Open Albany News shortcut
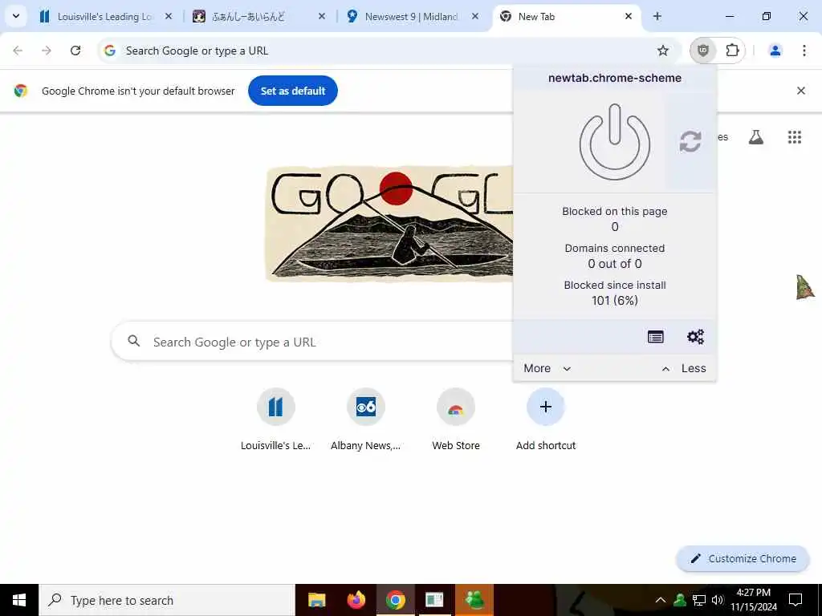The image size is (822, 616). (365, 420)
